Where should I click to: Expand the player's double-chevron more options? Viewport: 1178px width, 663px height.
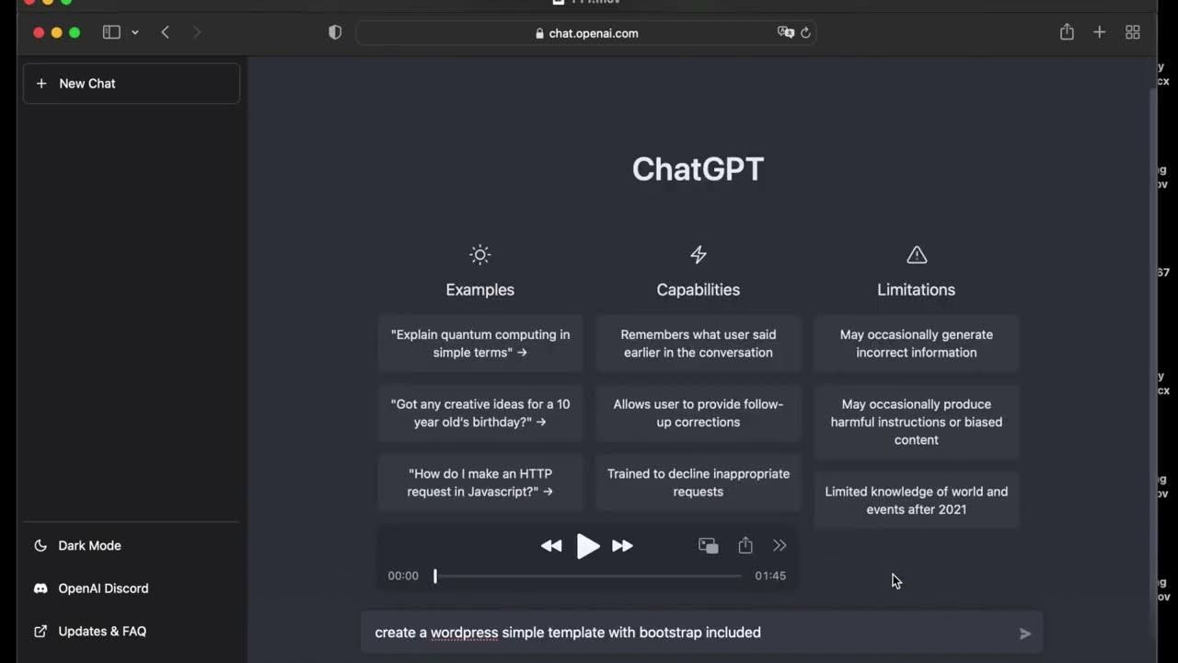click(x=780, y=546)
